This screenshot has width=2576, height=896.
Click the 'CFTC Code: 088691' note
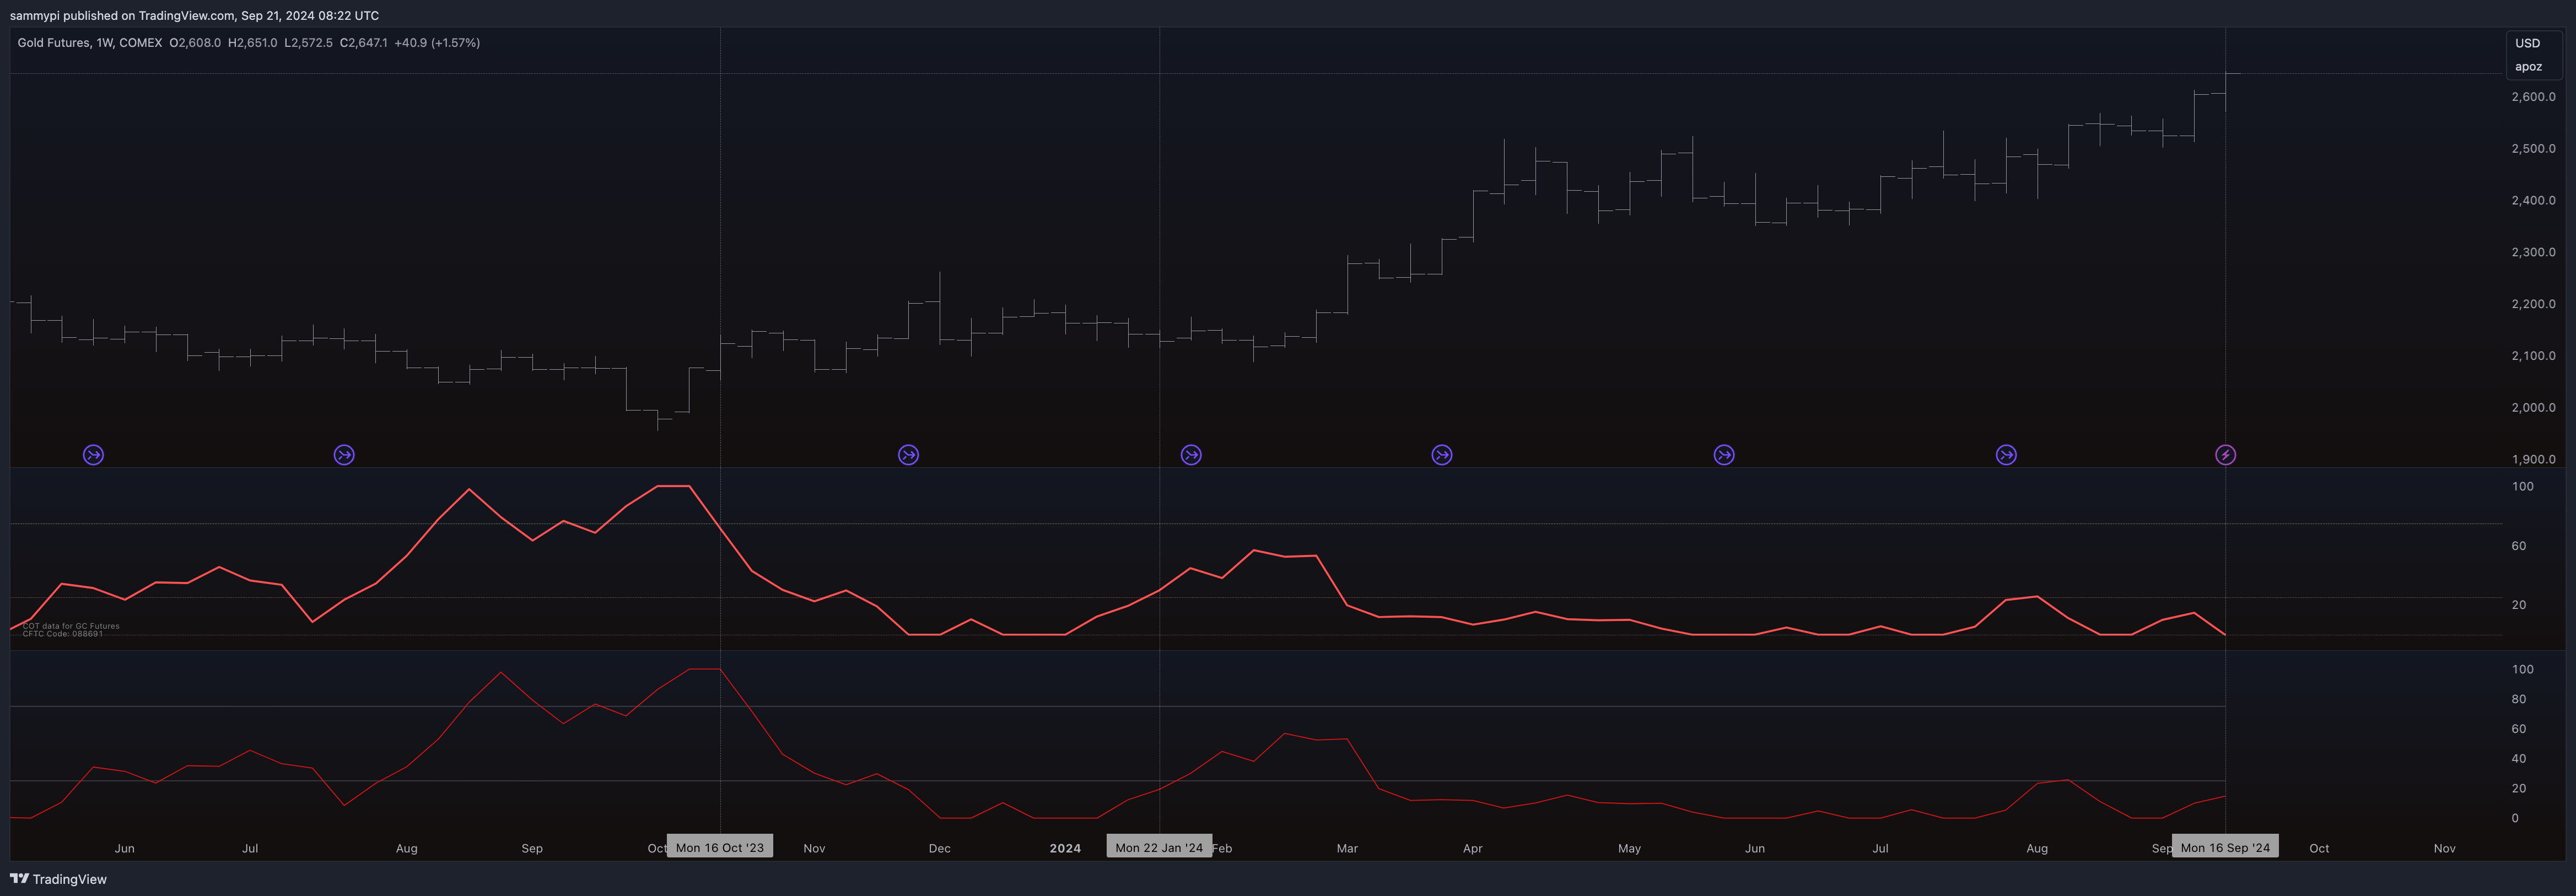click(x=62, y=634)
